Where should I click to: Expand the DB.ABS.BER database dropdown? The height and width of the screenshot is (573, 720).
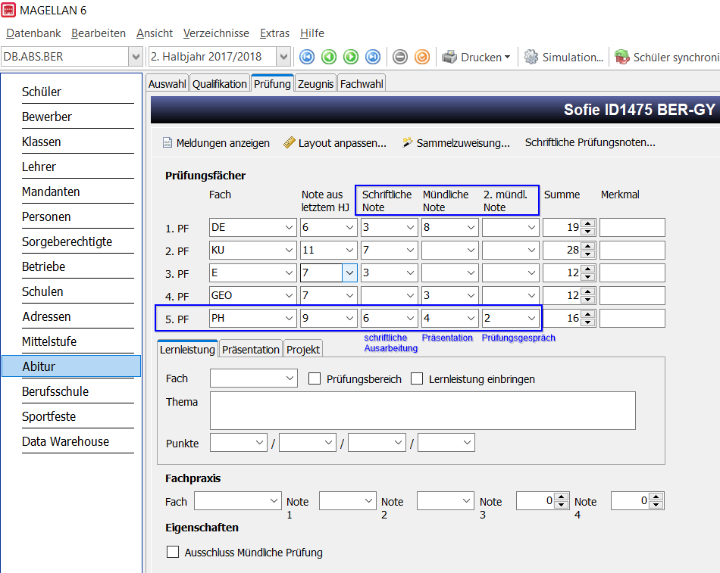[x=136, y=57]
